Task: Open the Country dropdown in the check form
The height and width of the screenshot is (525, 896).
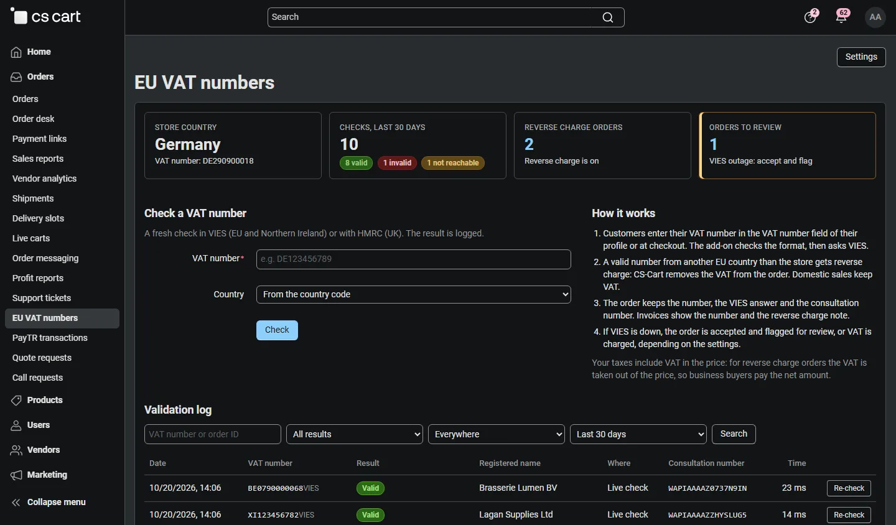Action: tap(414, 294)
